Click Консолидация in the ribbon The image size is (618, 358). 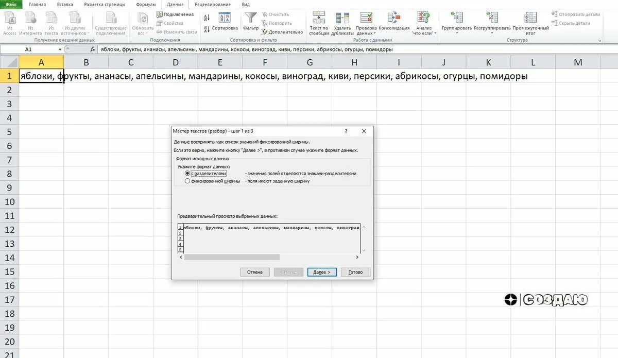(x=394, y=22)
